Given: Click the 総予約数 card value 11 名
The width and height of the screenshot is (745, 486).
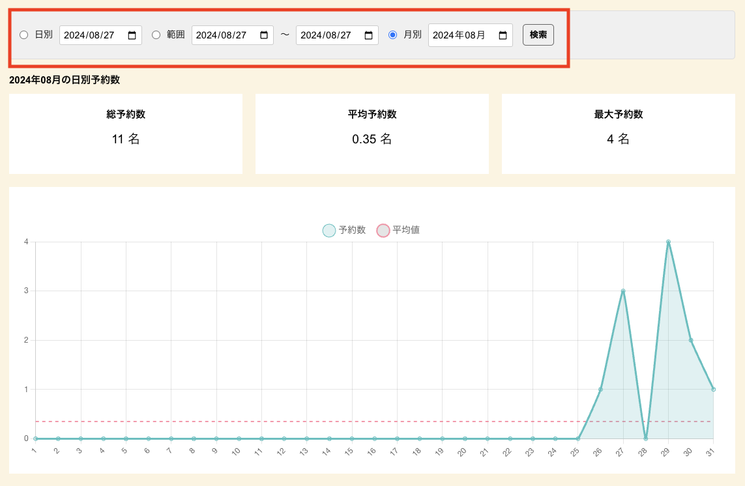Looking at the screenshot, I should pyautogui.click(x=126, y=139).
